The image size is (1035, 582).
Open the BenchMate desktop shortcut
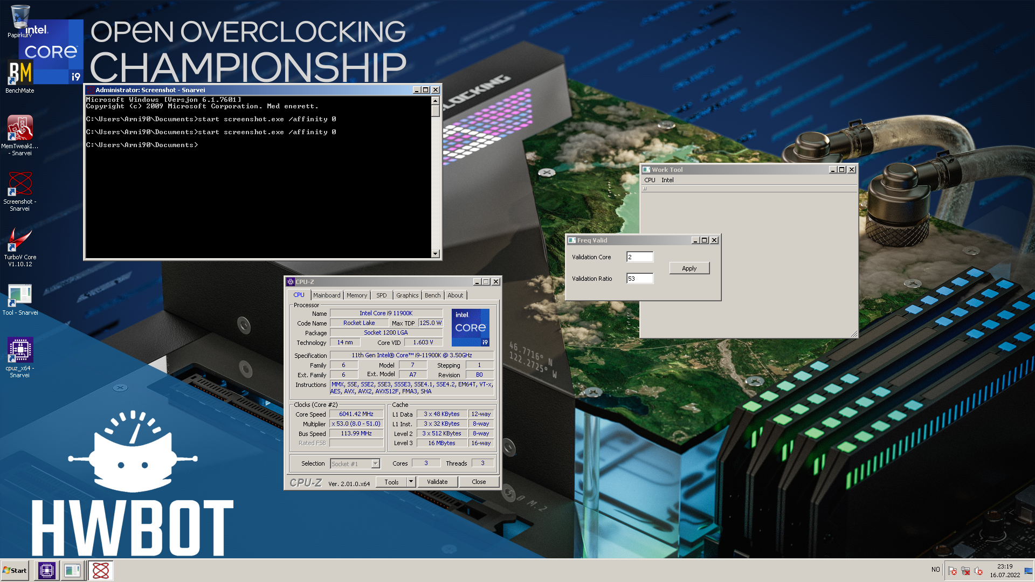pos(20,77)
